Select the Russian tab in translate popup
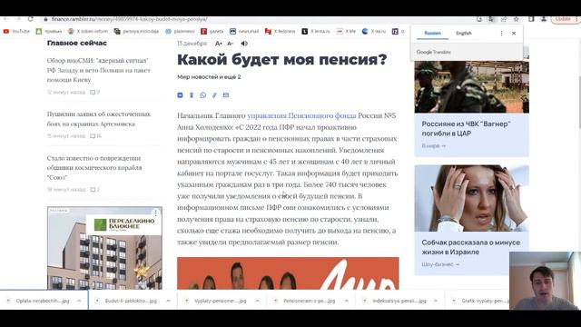 click(432, 33)
